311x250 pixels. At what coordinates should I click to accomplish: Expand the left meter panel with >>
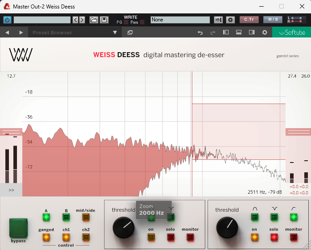[11, 190]
